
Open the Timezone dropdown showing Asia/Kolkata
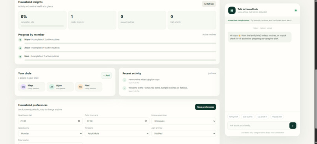[117, 133]
